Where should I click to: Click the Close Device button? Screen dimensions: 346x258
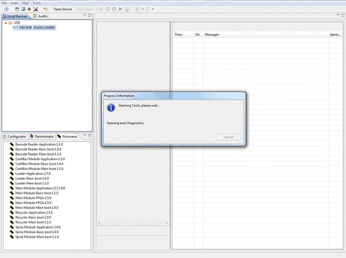(85, 9)
